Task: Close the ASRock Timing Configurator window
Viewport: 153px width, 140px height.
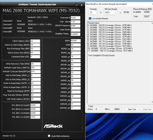Action: click(81, 5)
